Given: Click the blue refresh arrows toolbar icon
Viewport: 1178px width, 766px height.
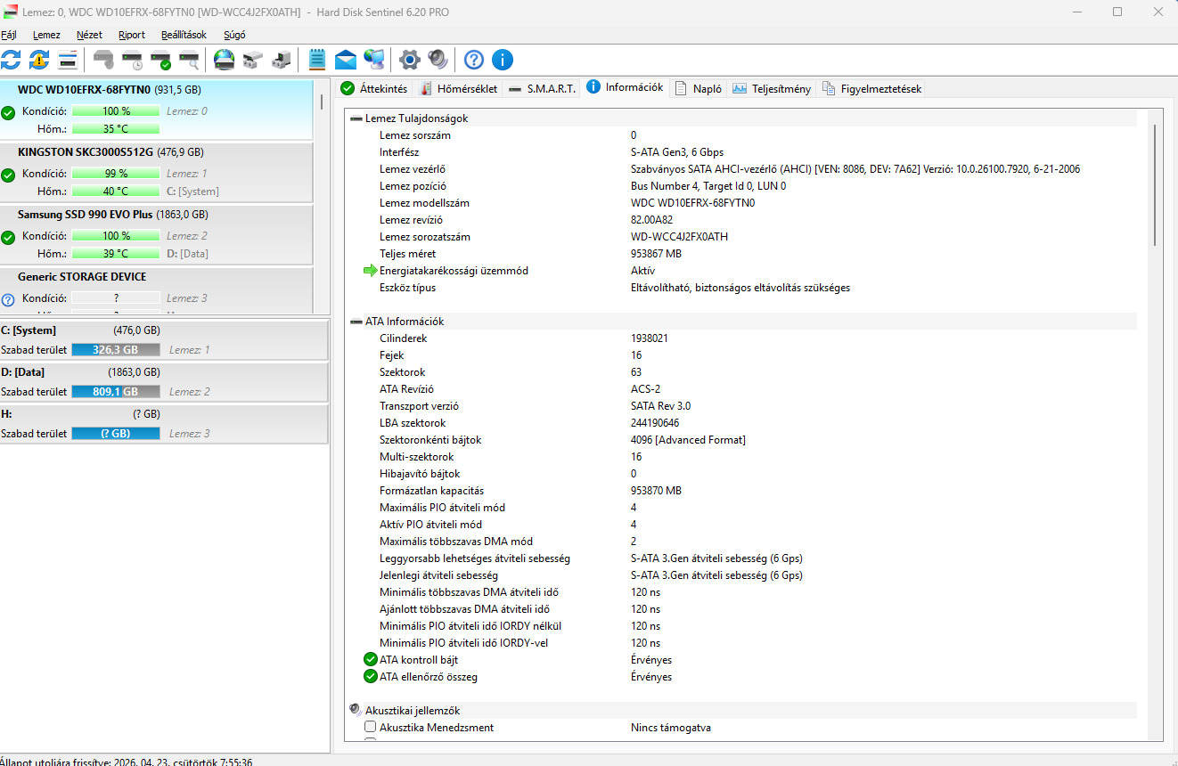Looking at the screenshot, I should pos(11,60).
